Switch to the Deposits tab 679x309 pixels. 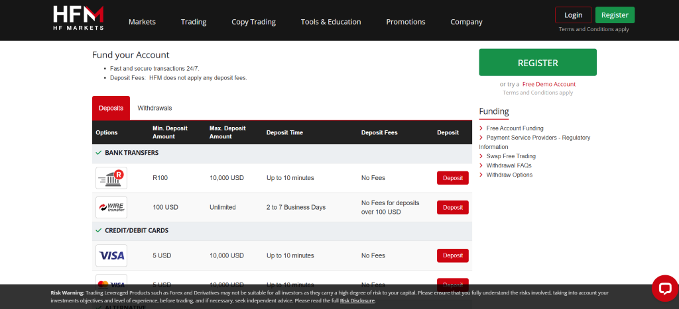111,108
